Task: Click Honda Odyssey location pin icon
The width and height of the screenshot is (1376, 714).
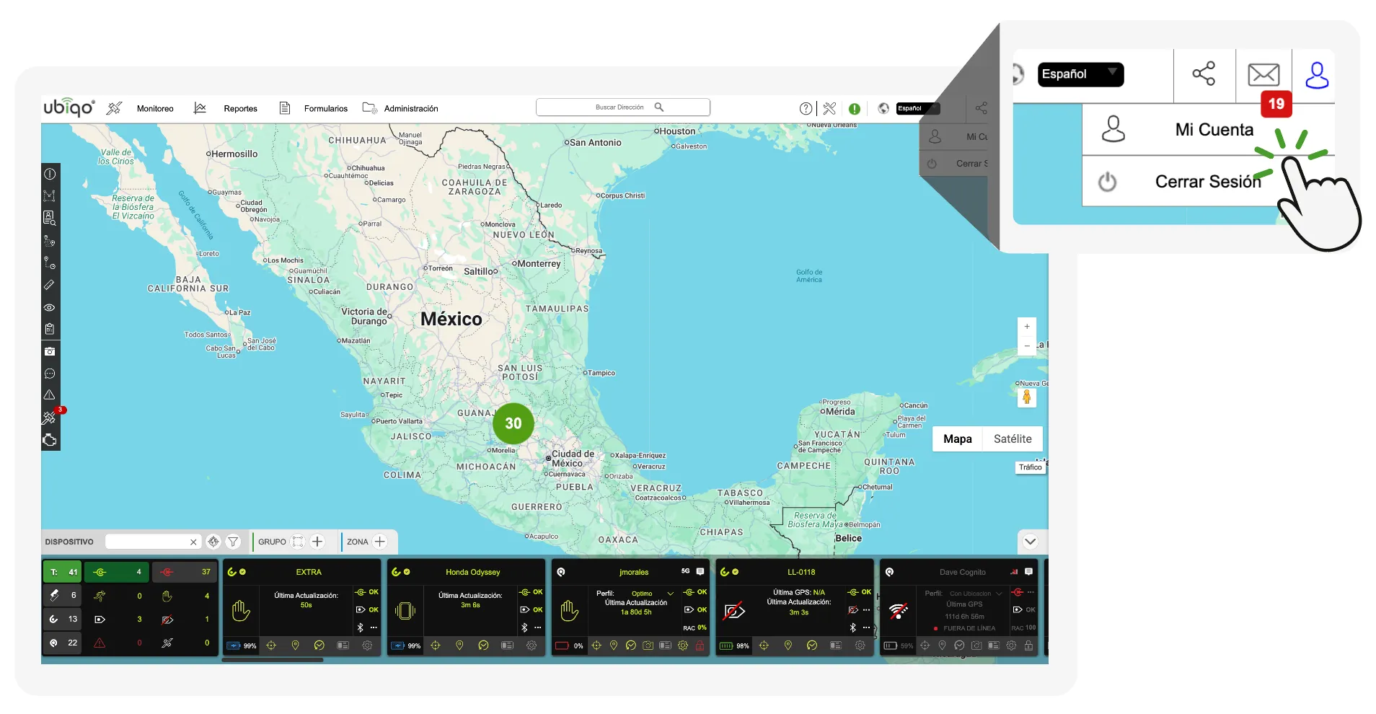Action: 459,645
